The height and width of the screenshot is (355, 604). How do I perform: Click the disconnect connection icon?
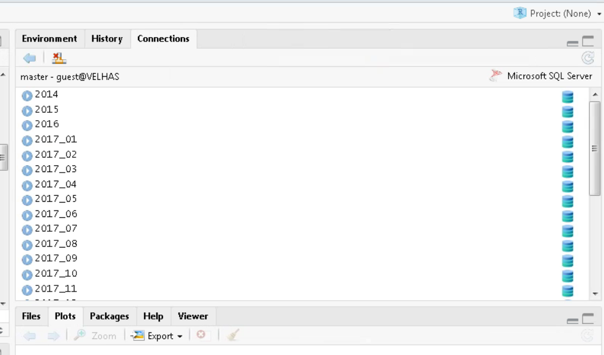pyautogui.click(x=59, y=58)
